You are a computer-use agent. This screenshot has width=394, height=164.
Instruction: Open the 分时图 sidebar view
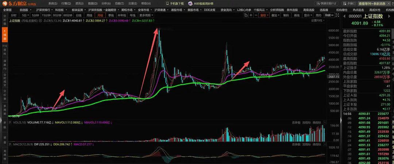(x=4, y=20)
